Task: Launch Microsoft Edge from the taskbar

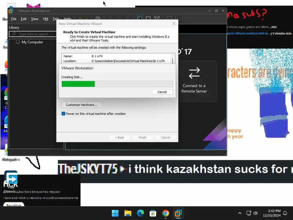Action: coord(140,213)
